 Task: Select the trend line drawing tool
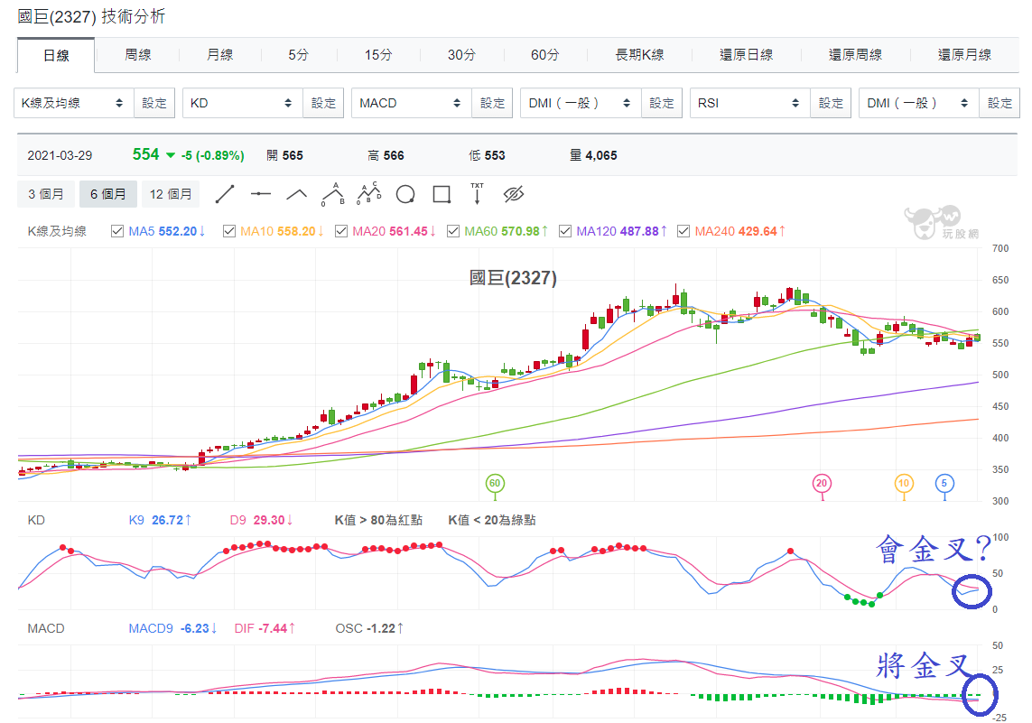point(225,194)
